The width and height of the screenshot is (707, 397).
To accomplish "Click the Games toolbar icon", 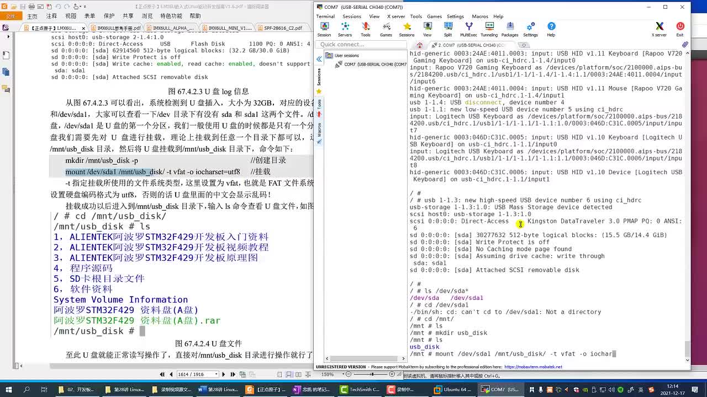I will [386, 29].
